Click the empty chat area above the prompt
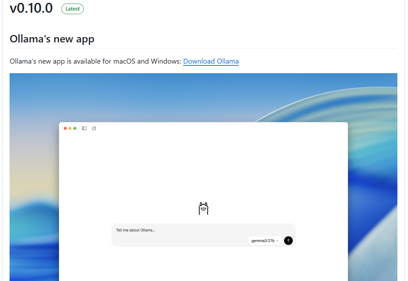 click(203, 170)
